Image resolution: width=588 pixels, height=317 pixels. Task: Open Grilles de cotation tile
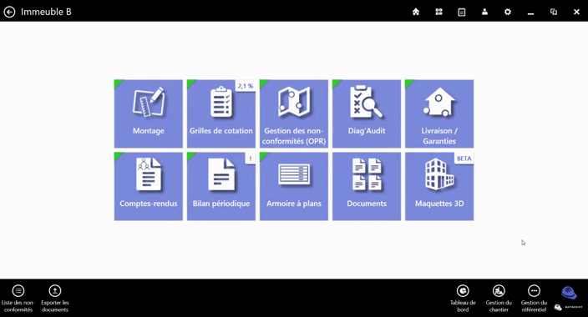220,113
